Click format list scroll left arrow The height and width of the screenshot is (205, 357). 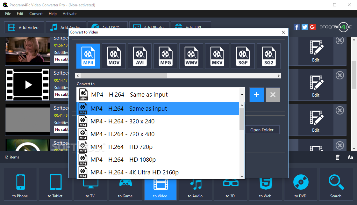(78, 76)
